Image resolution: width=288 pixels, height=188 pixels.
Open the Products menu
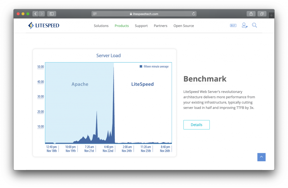(x=122, y=26)
